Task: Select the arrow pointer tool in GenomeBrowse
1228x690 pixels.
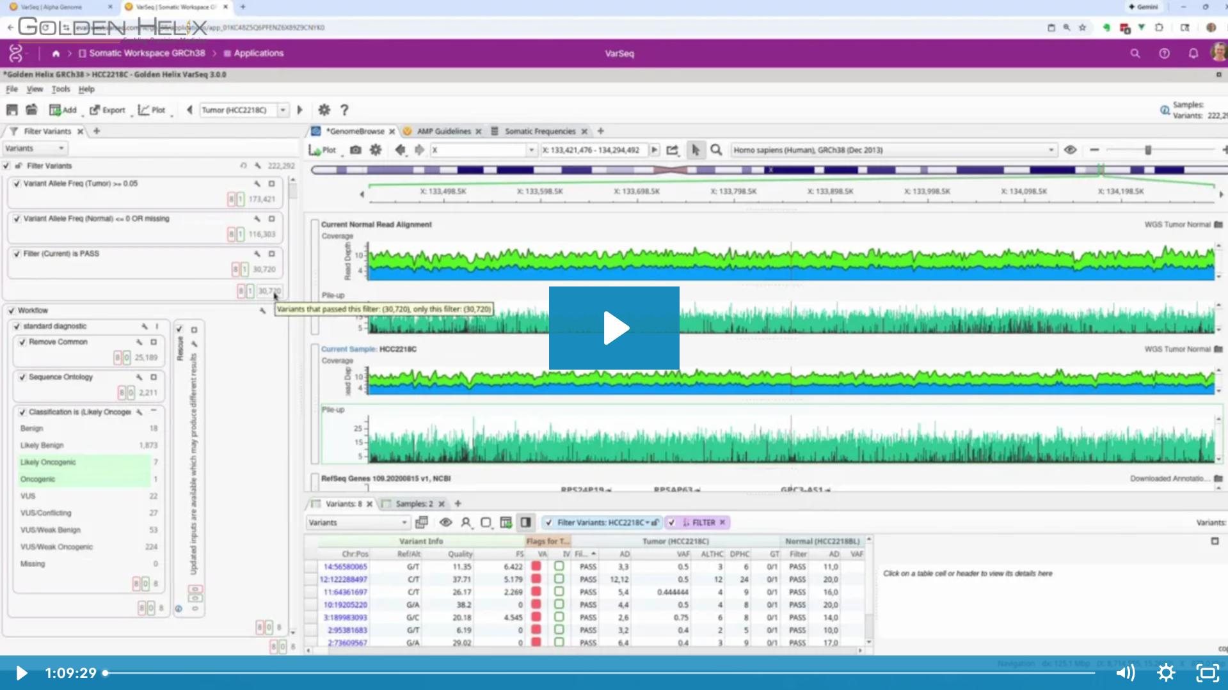Action: point(696,150)
